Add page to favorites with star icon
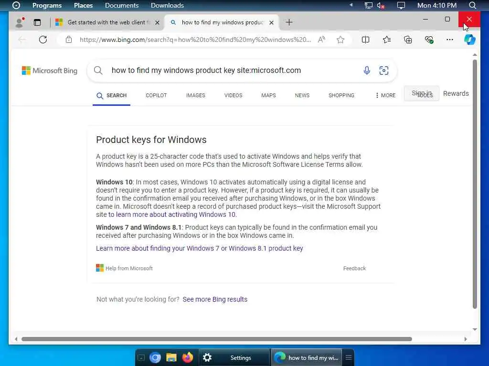 (340, 40)
